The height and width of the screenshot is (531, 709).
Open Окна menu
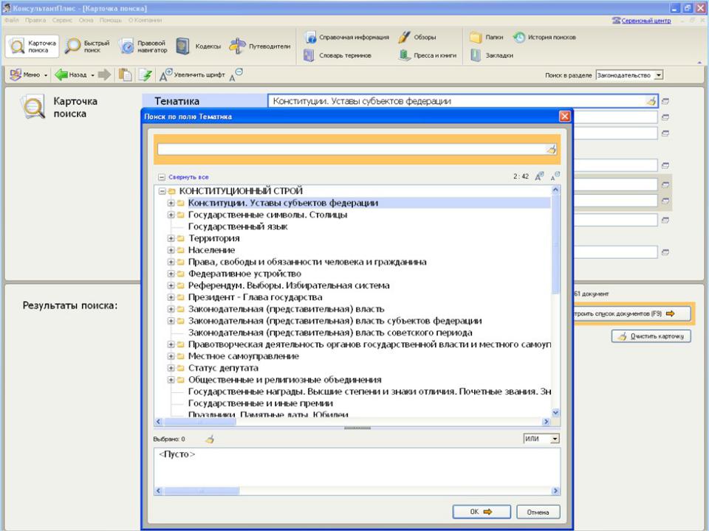click(x=86, y=21)
